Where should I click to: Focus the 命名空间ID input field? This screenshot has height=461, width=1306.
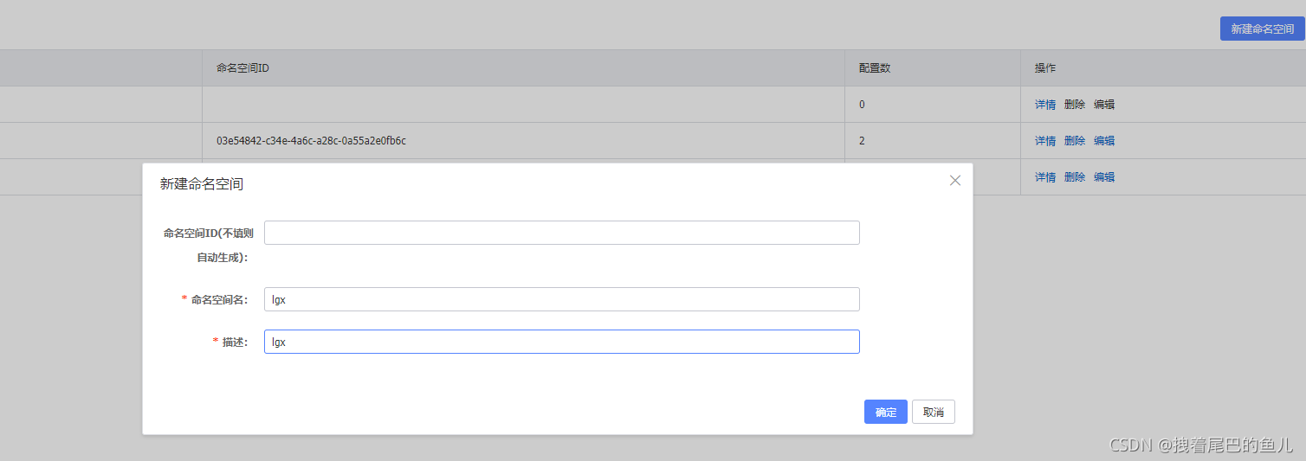tap(561, 233)
